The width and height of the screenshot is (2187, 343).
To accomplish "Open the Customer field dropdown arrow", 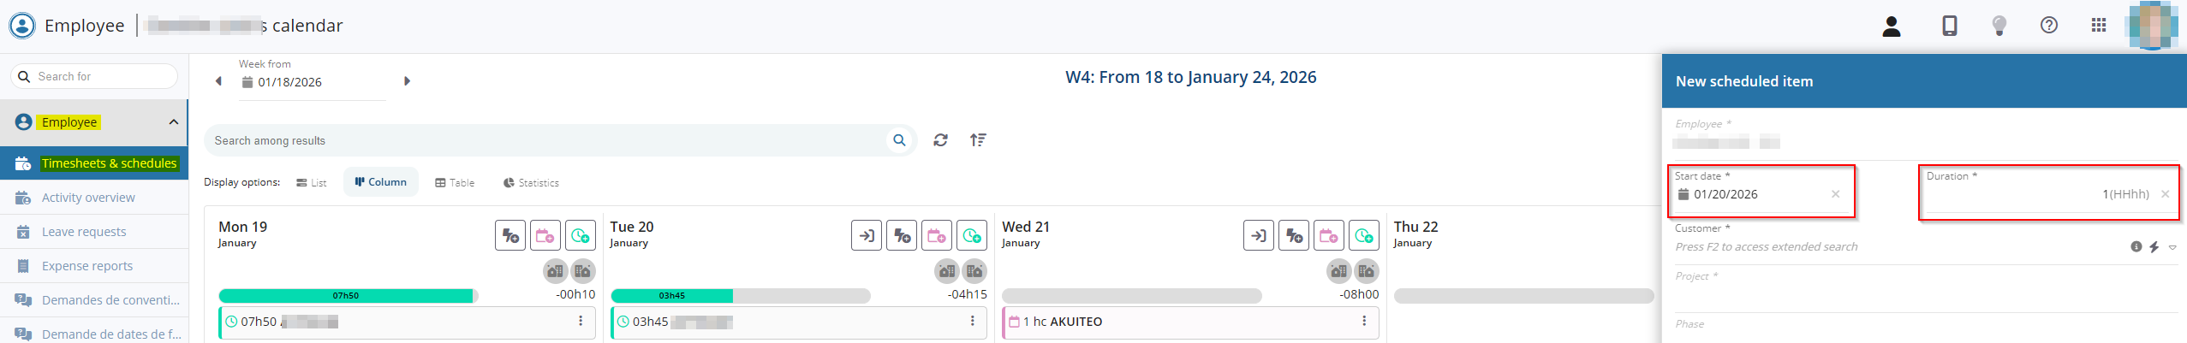I will [2172, 247].
